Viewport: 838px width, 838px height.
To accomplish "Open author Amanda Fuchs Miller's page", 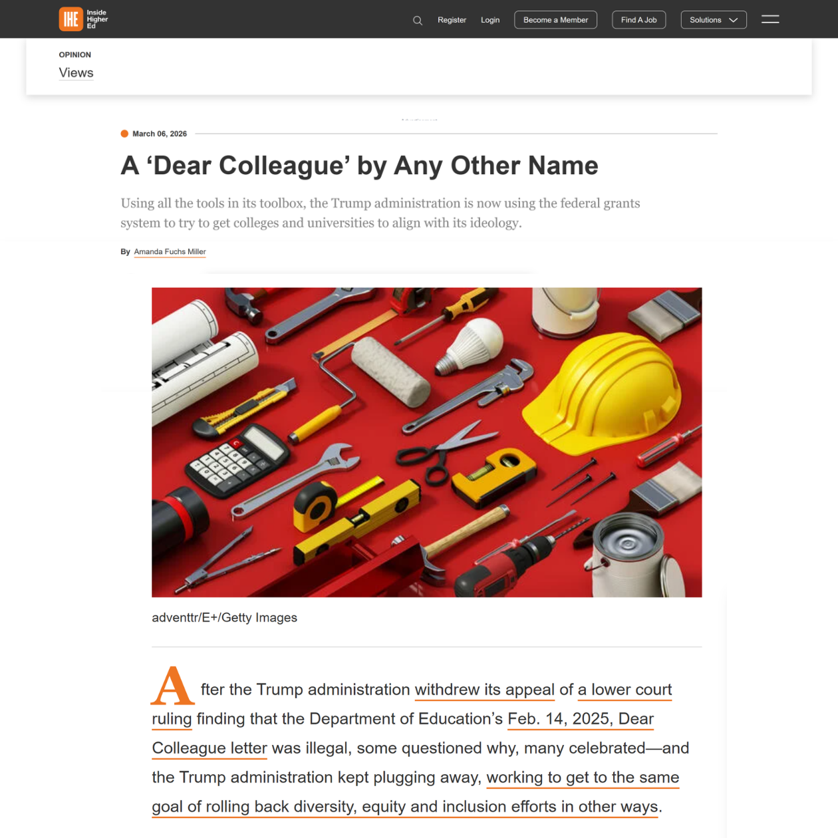I will [170, 252].
